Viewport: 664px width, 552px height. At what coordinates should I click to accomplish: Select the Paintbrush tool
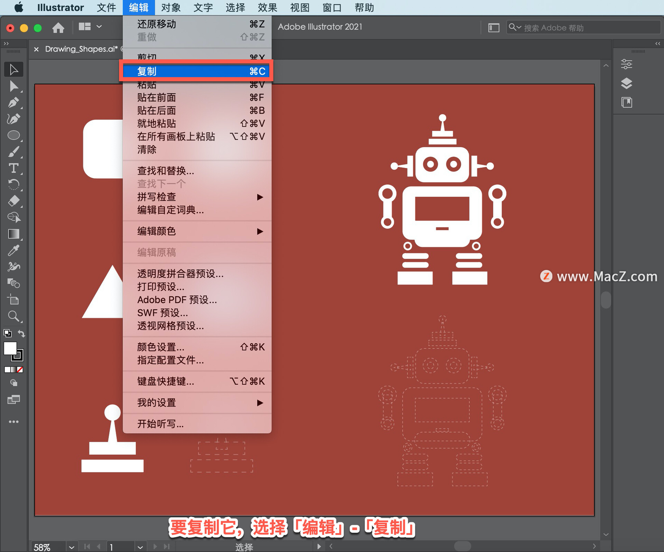pos(14,152)
